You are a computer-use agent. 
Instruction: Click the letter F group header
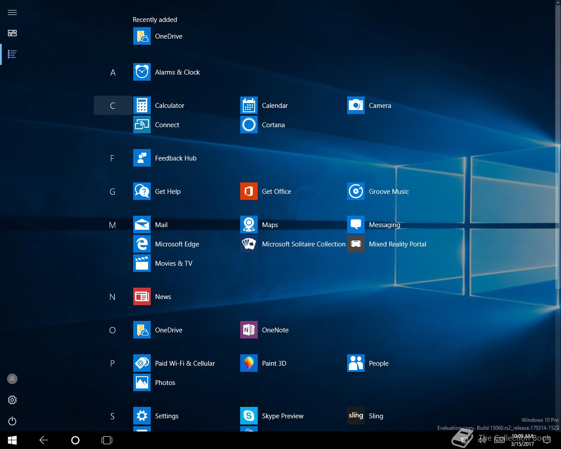(113, 158)
